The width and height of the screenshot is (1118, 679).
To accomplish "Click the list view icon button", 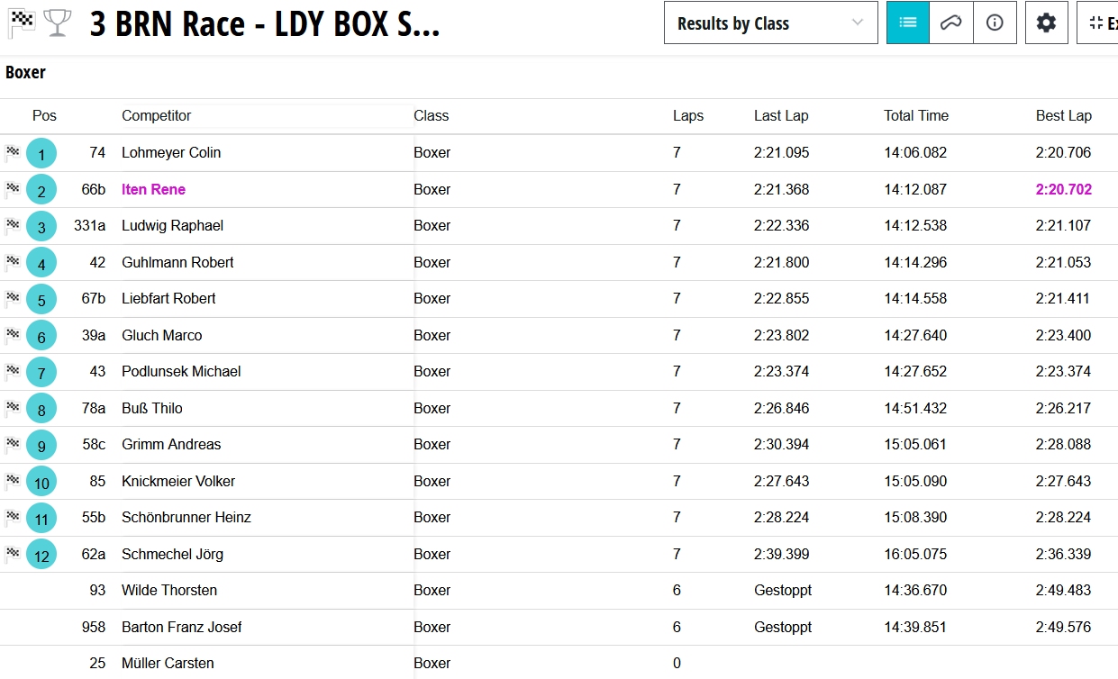I will point(908,23).
